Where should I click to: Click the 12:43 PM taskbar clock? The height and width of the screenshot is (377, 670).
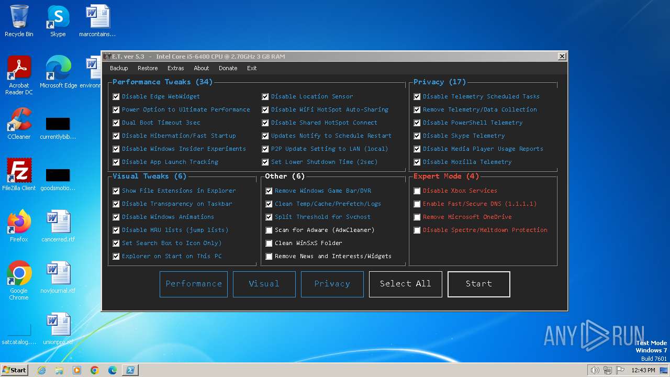tap(643, 370)
